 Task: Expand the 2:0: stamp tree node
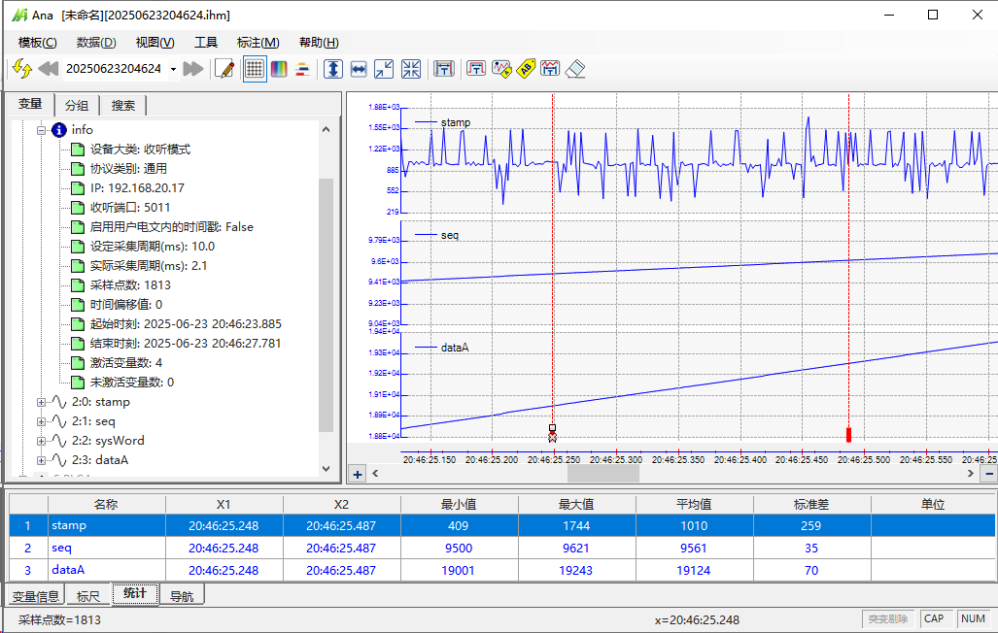tap(42, 402)
